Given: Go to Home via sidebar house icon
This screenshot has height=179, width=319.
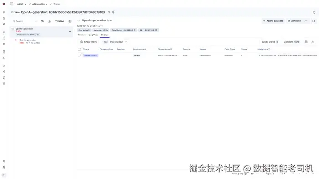Looking at the screenshot, I should (4, 18).
